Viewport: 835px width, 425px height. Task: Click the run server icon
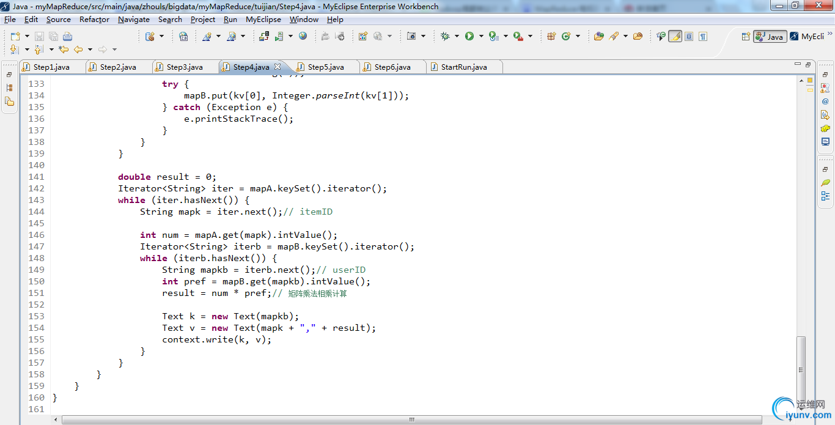[279, 36]
